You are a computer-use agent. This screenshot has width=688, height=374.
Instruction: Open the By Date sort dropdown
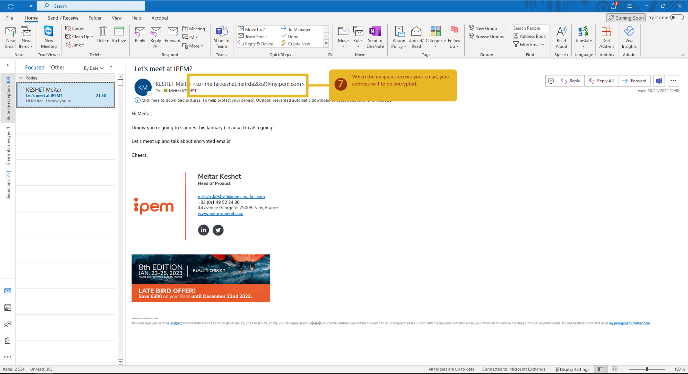[94, 68]
